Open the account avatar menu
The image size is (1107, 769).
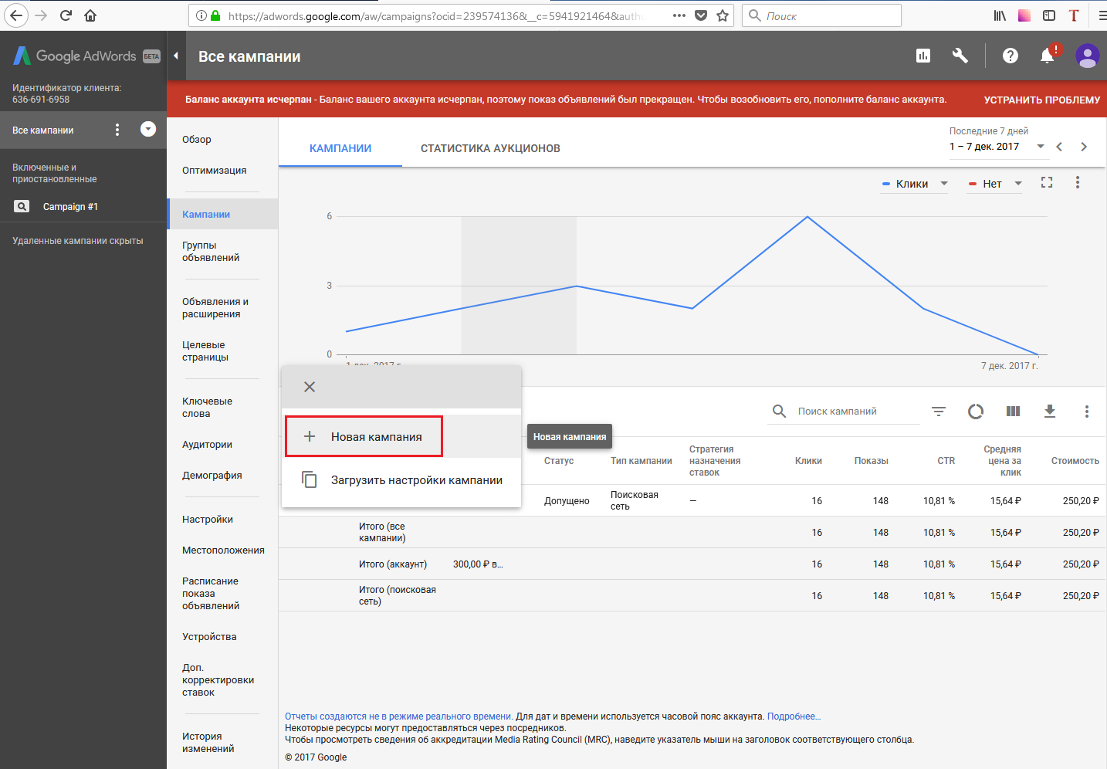(x=1088, y=56)
